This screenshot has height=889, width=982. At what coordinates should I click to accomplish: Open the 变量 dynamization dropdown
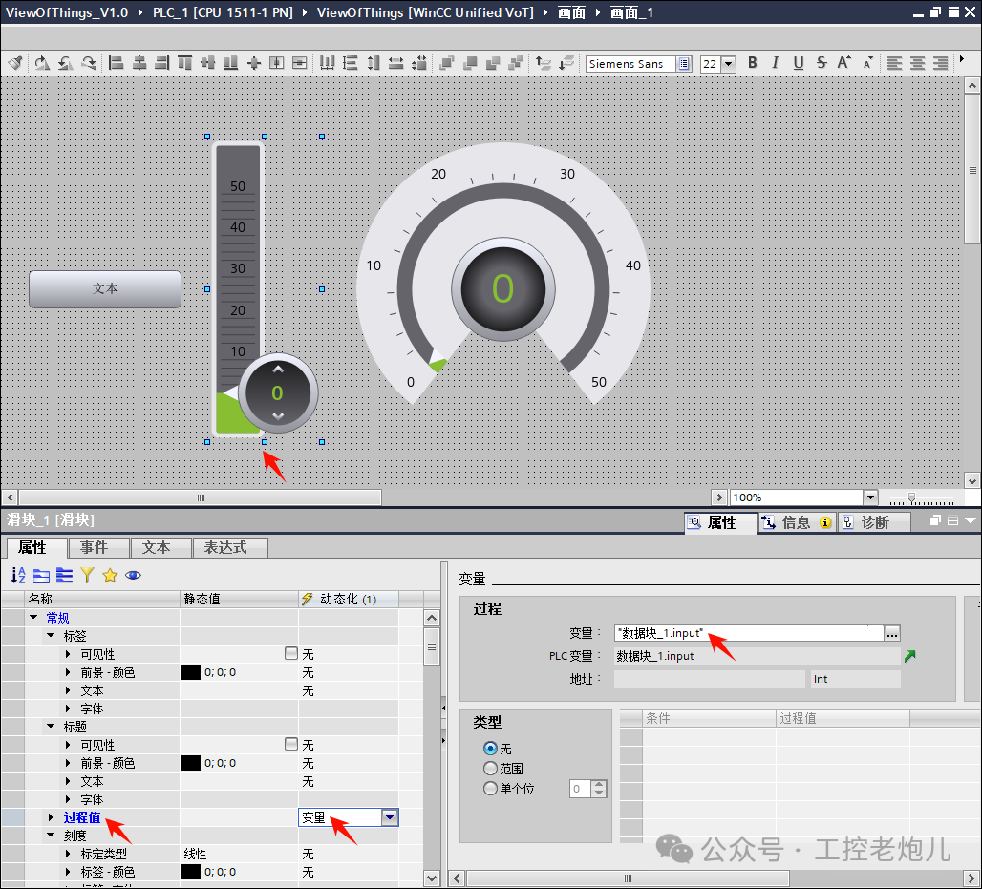pos(390,817)
